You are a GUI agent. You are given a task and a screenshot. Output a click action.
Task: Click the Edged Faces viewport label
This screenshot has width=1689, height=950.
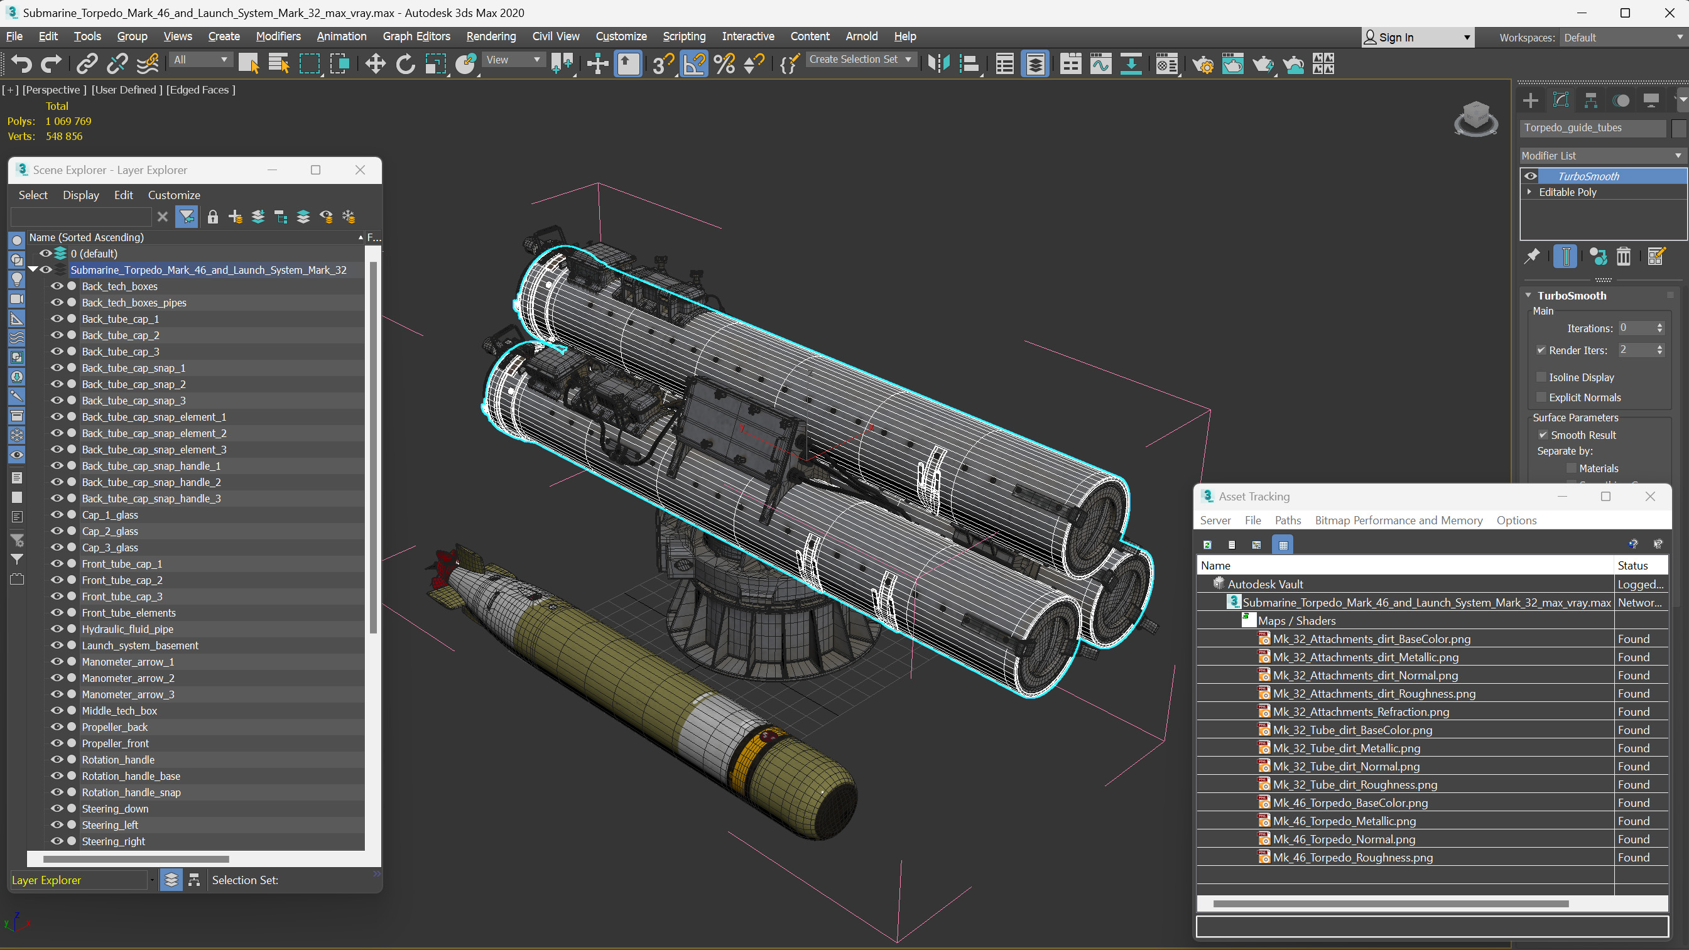tap(200, 90)
